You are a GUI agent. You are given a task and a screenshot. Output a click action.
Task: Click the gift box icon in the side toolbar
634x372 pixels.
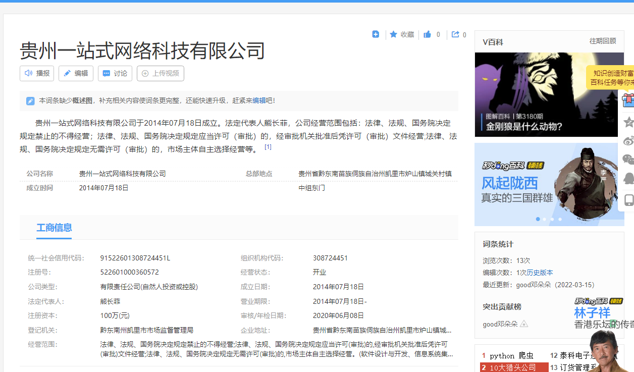628,99
